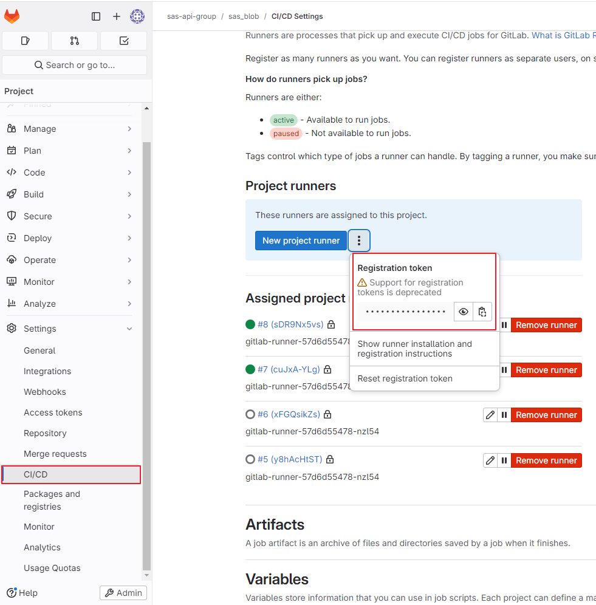Click the Search or go to field

75,65
